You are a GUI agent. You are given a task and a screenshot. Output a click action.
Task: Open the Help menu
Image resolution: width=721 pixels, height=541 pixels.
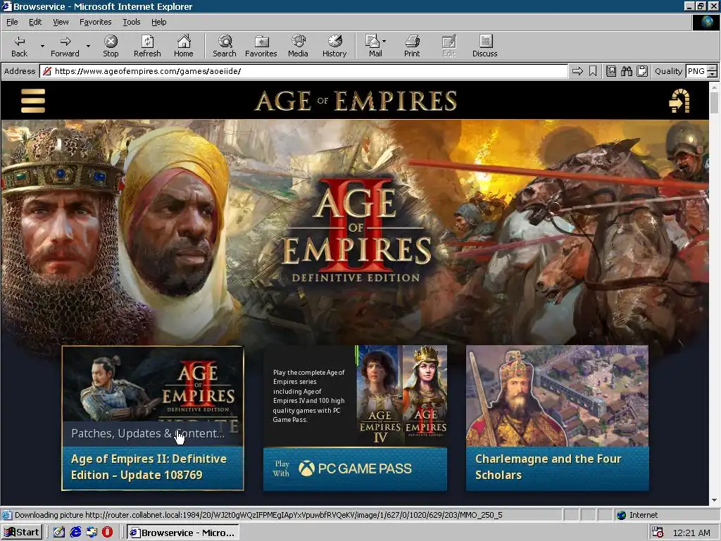coord(158,22)
